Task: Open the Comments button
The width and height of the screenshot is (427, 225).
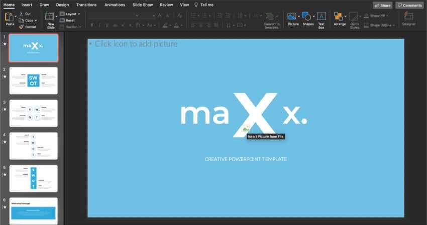Action: [409, 5]
